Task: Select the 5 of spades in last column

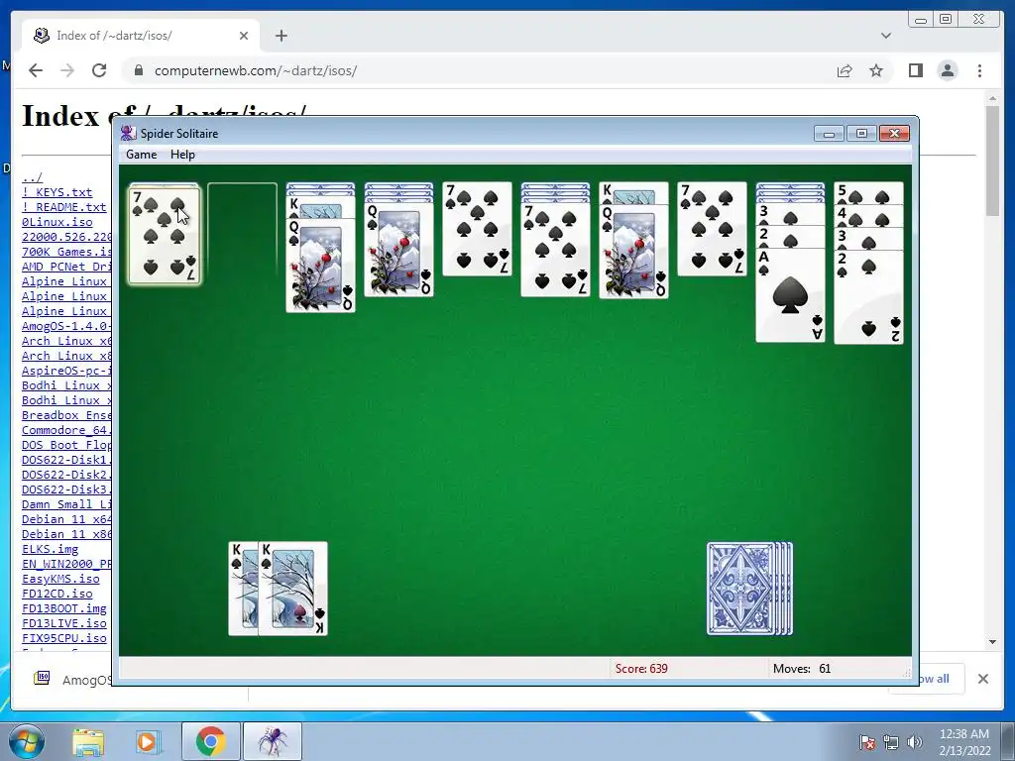Action: (868, 193)
